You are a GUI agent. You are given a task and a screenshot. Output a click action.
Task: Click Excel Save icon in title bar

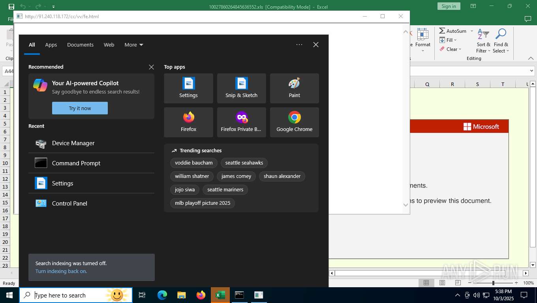(11, 6)
